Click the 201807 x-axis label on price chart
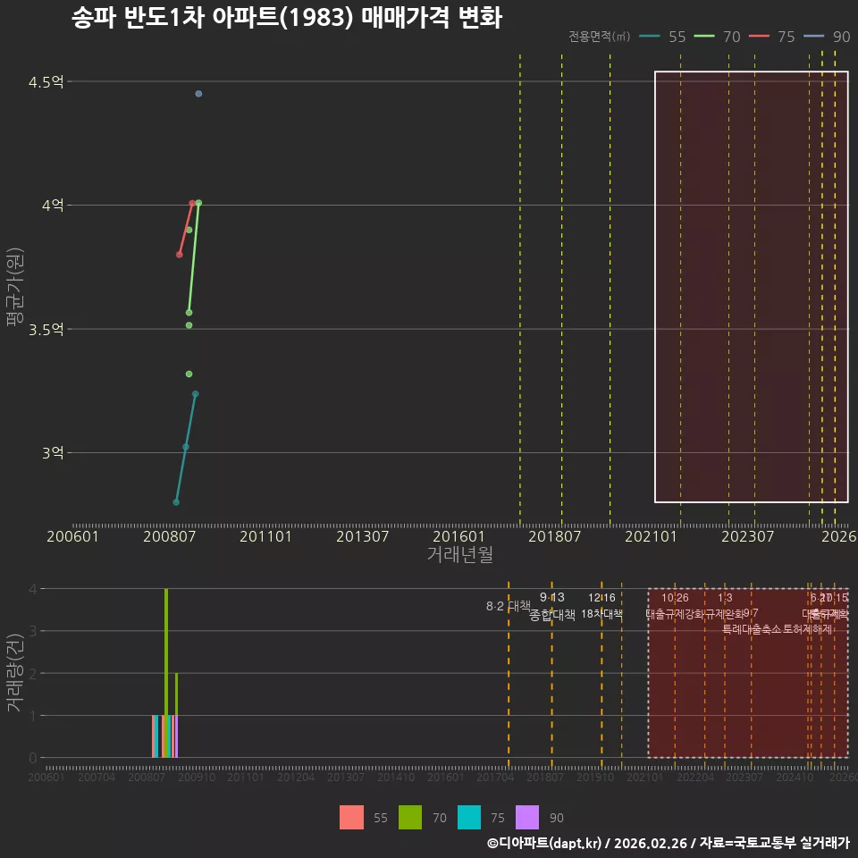Image resolution: width=858 pixels, height=858 pixels. 554,536
